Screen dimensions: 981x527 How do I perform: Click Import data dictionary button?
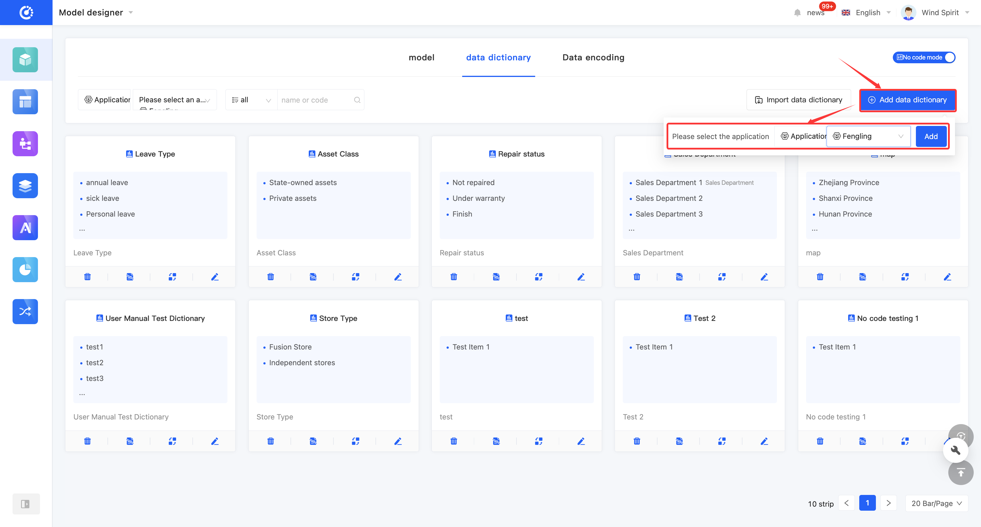pos(798,100)
